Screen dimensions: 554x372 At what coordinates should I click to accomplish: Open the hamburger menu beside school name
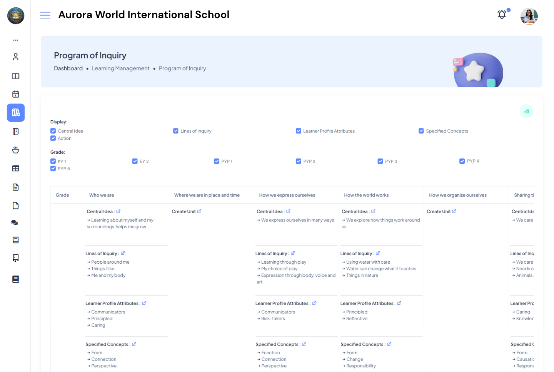pyautogui.click(x=45, y=15)
